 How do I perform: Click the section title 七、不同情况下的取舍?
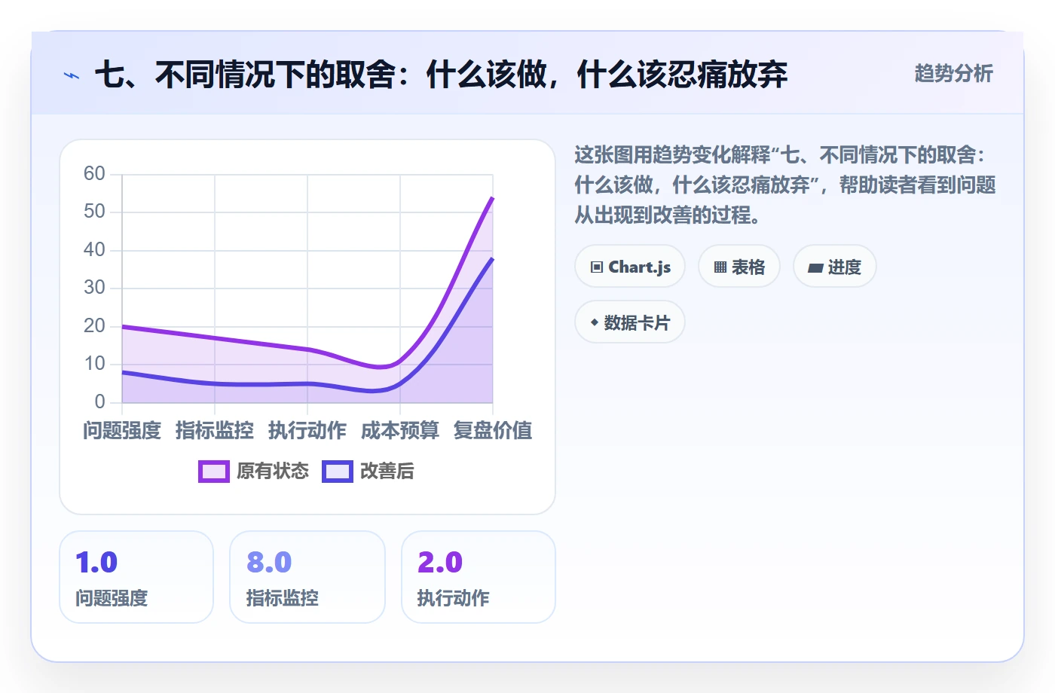click(441, 75)
